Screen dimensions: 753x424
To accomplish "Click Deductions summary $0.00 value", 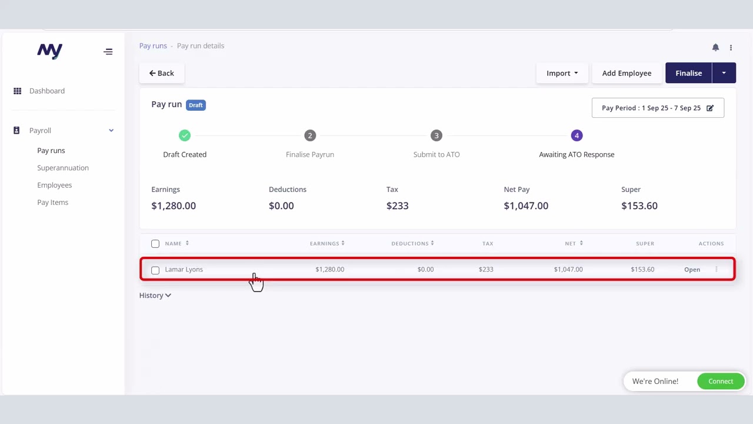I will coord(281,206).
